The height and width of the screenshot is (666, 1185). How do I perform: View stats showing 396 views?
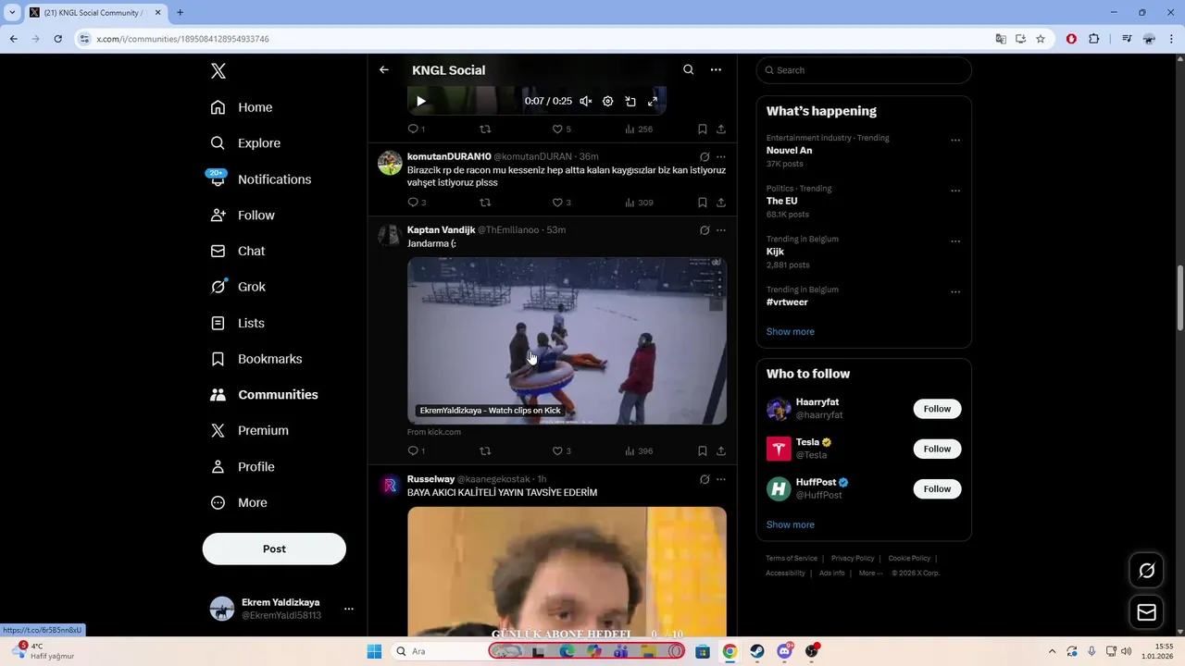coord(639,451)
